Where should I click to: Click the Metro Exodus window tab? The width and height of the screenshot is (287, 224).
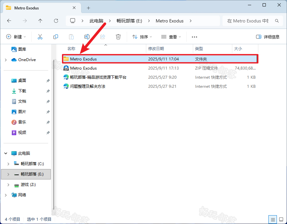pos(42,8)
